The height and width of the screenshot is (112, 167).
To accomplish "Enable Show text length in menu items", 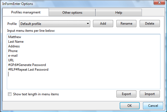I will click(x=10, y=94).
